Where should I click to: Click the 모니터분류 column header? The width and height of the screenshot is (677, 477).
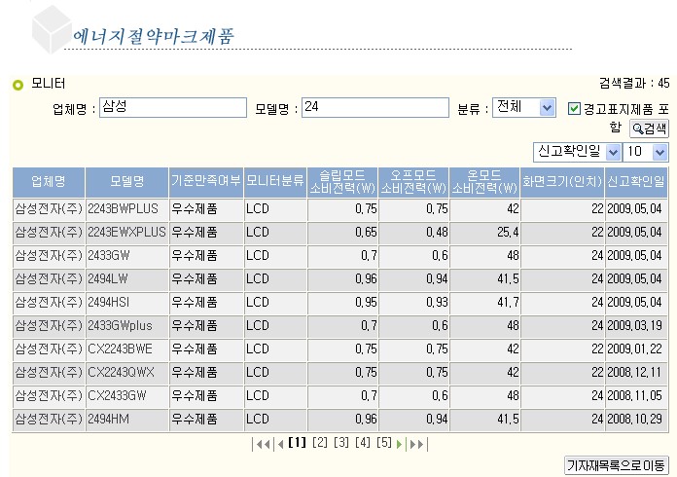pos(275,182)
